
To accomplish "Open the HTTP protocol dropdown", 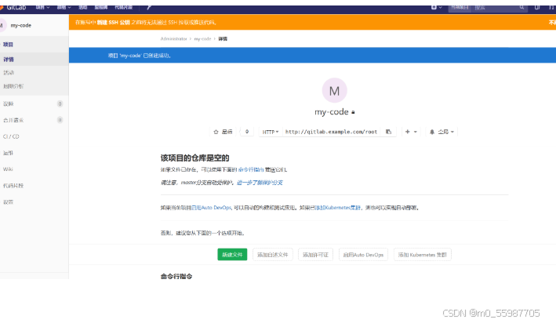I will coord(271,132).
